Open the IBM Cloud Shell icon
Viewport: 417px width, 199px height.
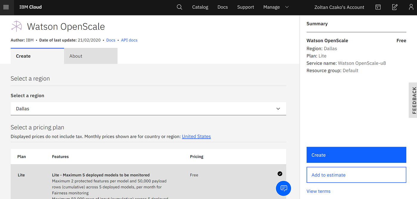(x=378, y=7)
